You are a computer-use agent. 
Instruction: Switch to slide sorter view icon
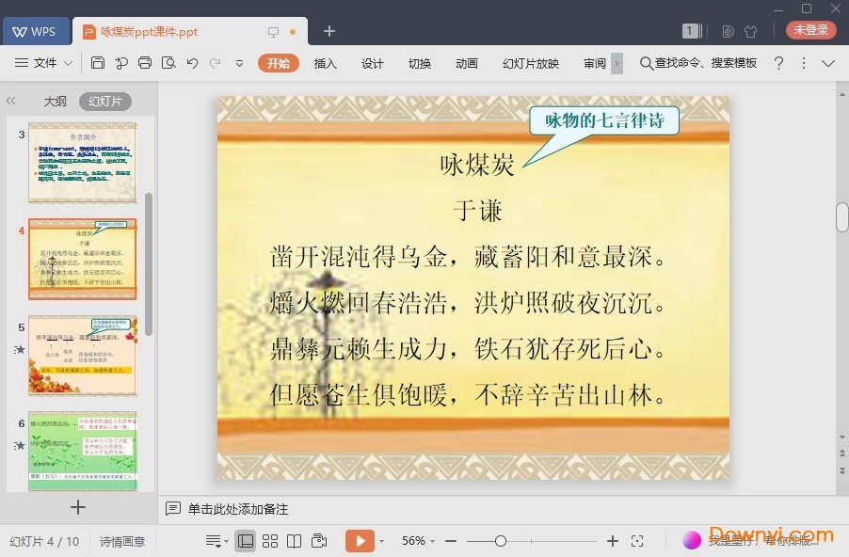[x=270, y=540]
